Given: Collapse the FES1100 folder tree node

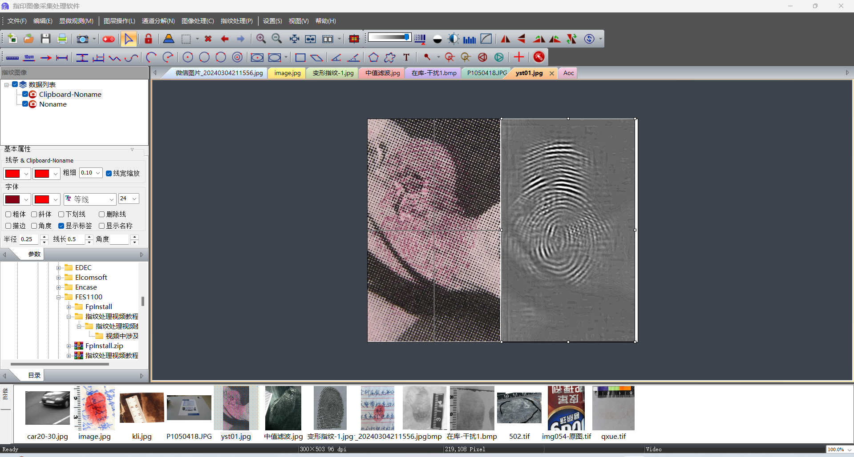Looking at the screenshot, I should (x=58, y=297).
